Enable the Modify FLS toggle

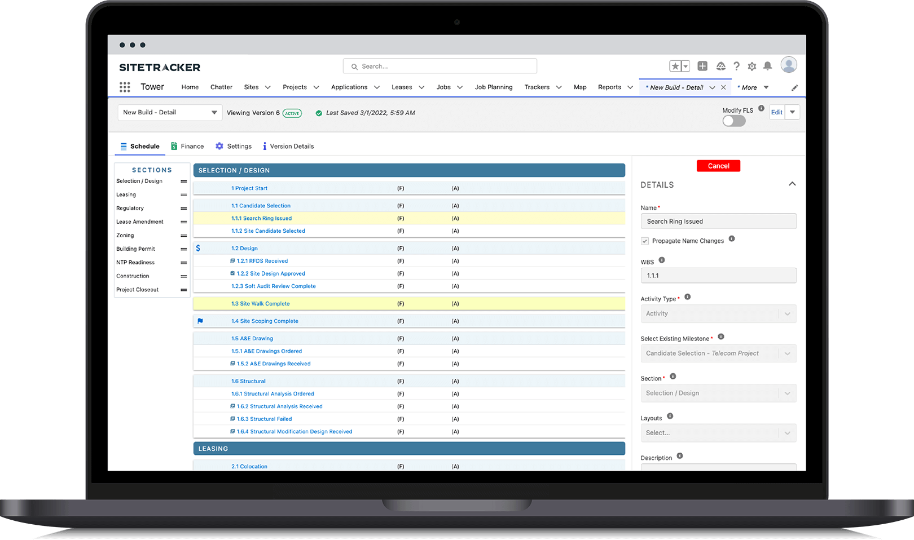click(733, 121)
